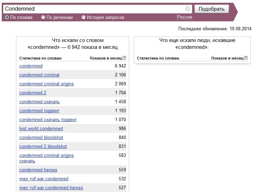Viewport: 254px width, 192px height.
Task: Open the 'condemned торрент' link
Action: pos(39,110)
